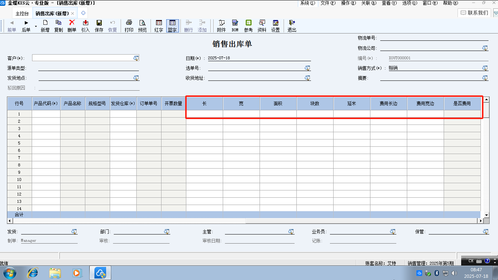The image size is (498, 280).
Task: Open the 文件(F) menu
Action: tap(327, 3)
